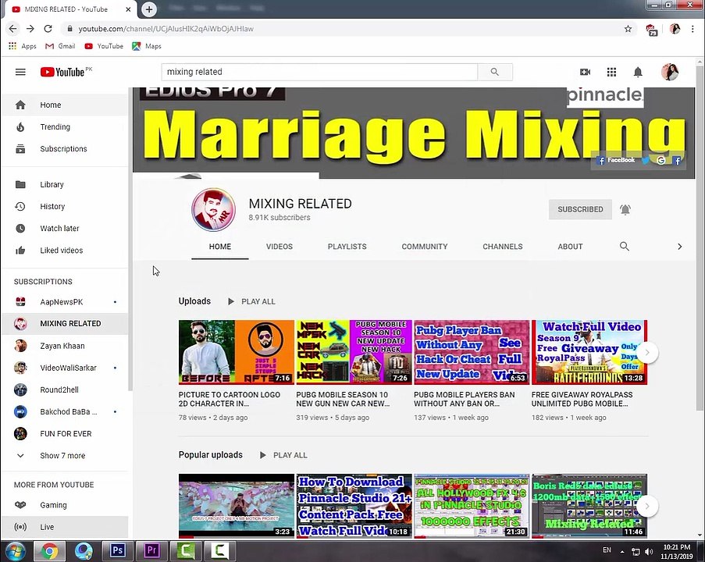Screen dimensions: 705x562
Task: Open Free Giveaway Royalpass video thumbnail
Action: (x=589, y=353)
